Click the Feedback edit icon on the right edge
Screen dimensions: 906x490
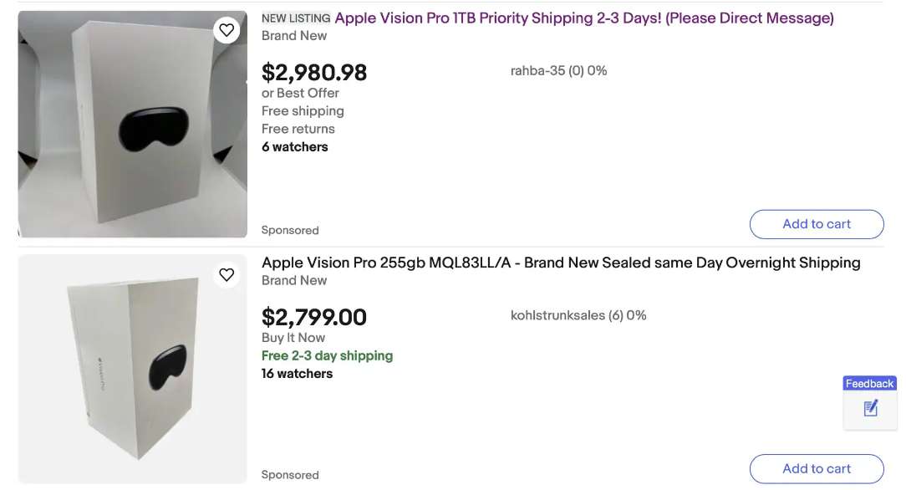point(869,408)
